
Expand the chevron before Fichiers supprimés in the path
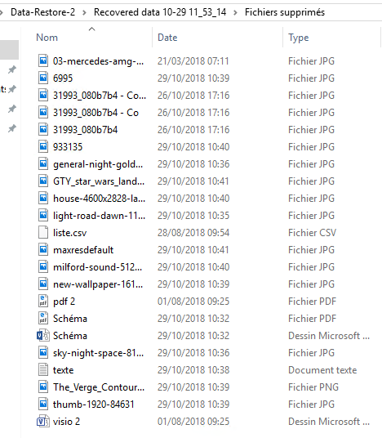click(x=236, y=12)
